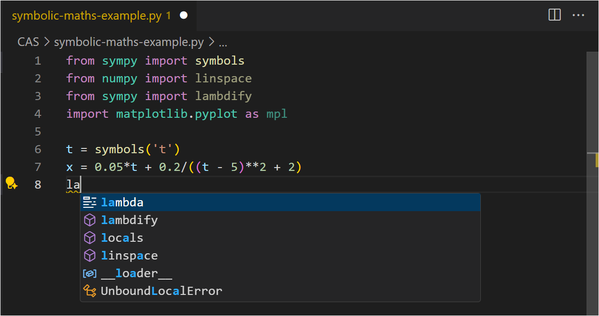Click the variable icon beside __loader__

tap(89, 273)
